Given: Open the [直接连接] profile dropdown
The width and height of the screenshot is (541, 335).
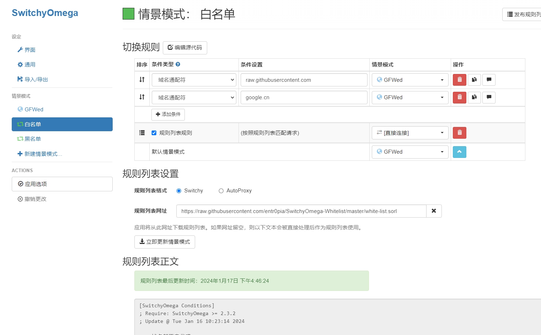Looking at the screenshot, I should 410,133.
